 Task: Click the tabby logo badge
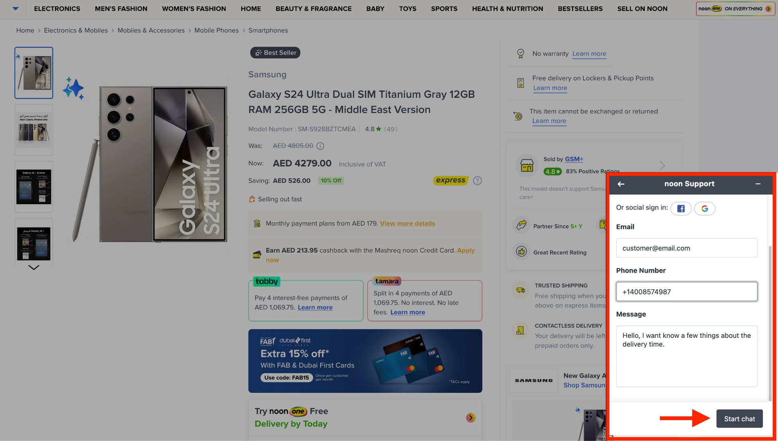(x=267, y=281)
